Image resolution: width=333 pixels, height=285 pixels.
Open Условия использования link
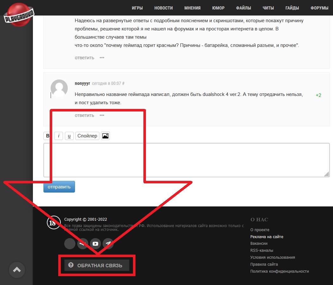(x=273, y=257)
